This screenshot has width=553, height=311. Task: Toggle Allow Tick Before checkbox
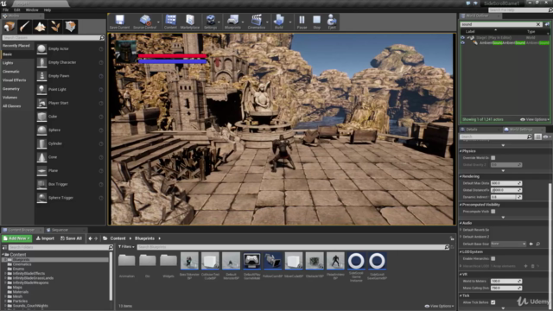tap(493, 302)
